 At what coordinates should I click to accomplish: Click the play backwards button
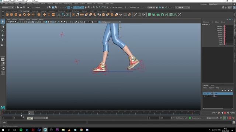click(222, 113)
